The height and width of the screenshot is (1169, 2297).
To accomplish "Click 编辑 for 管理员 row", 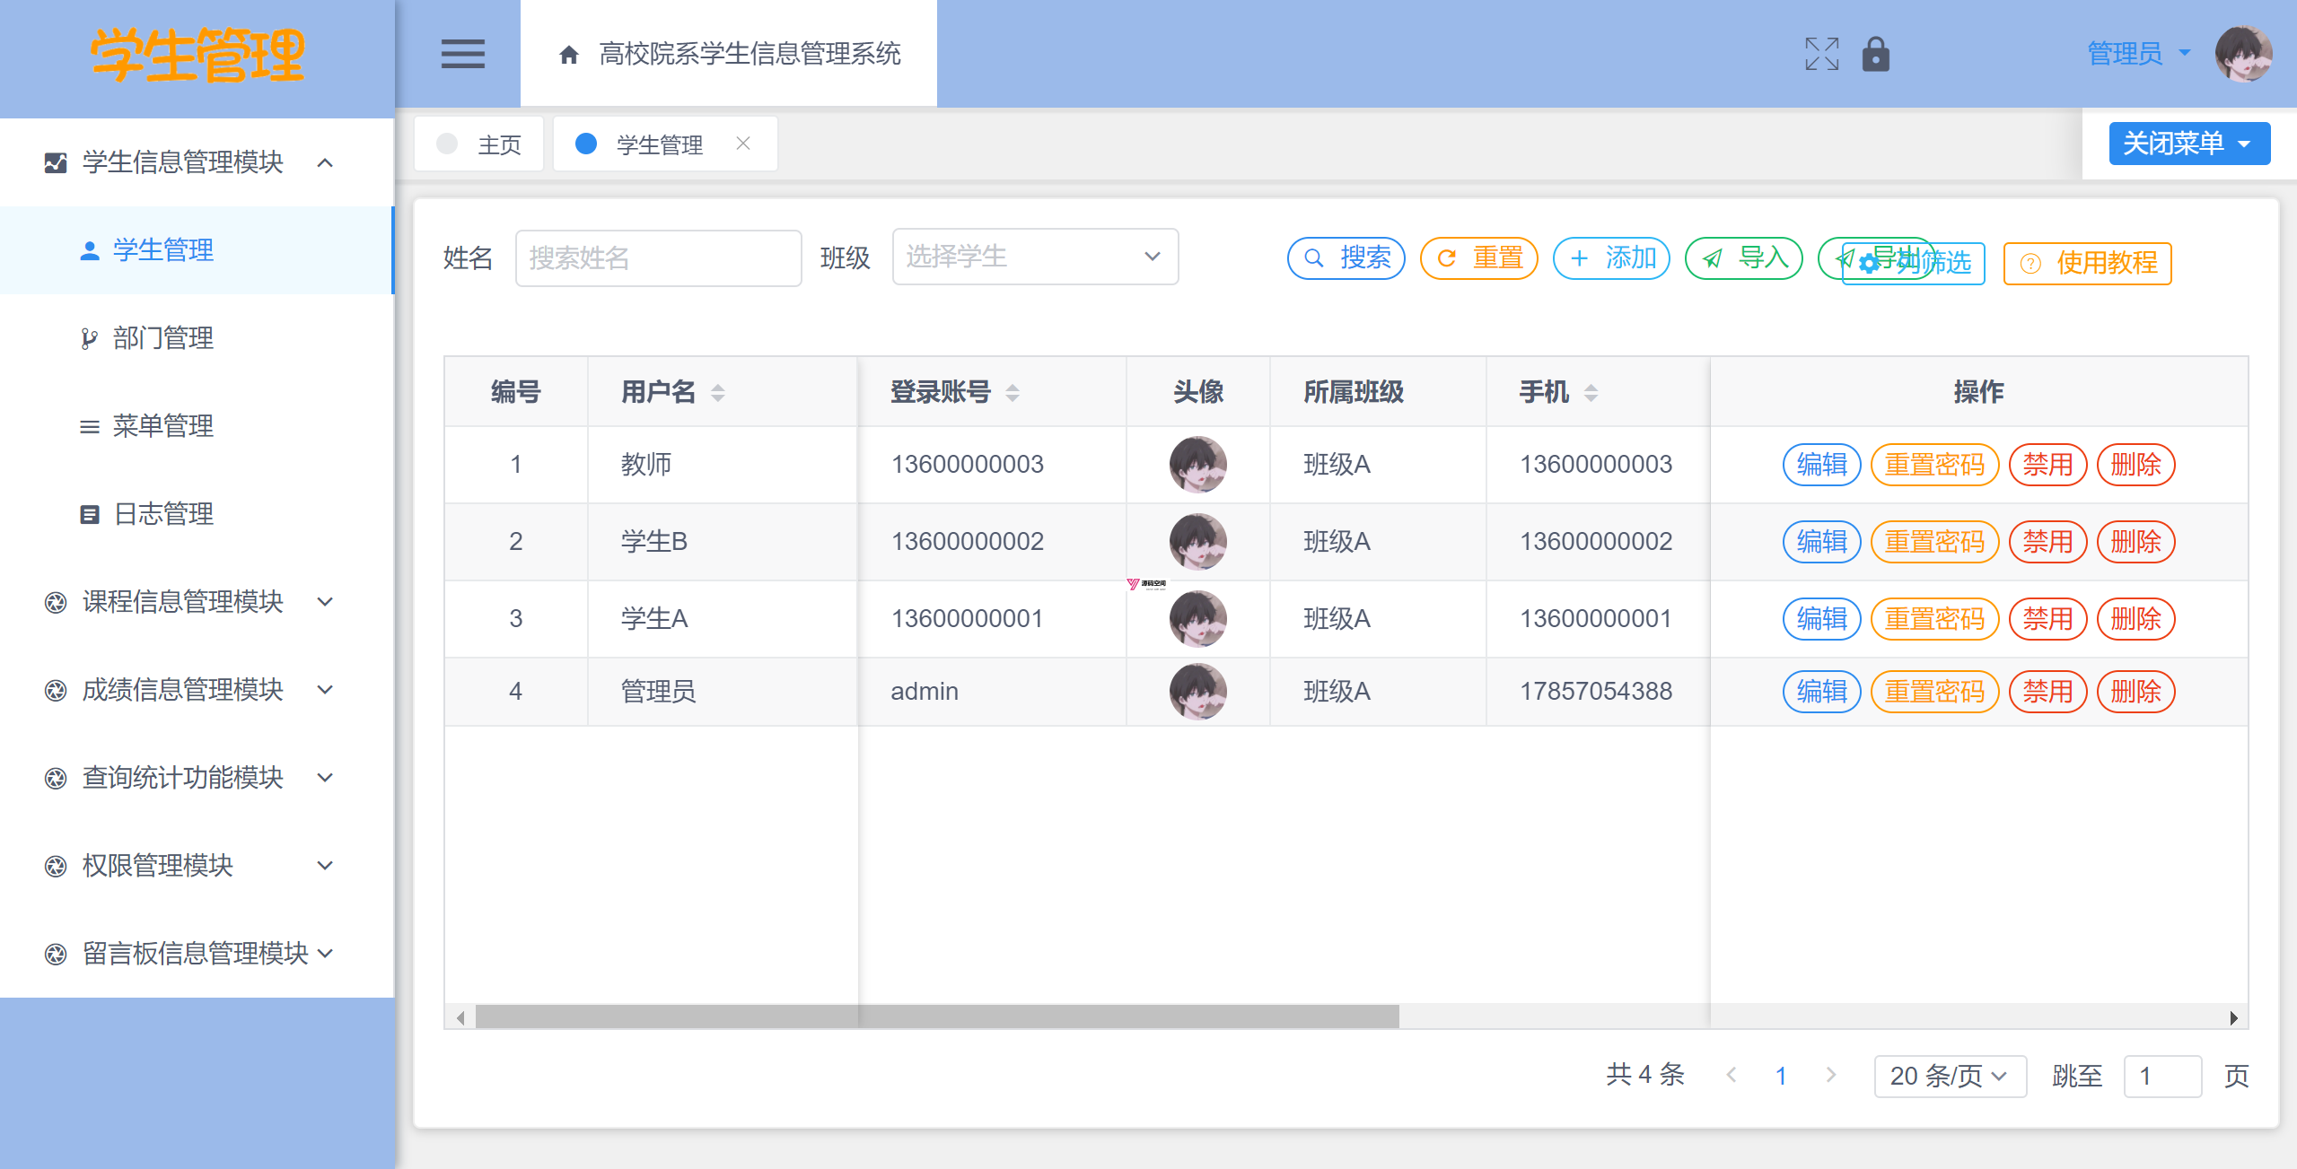I will pos(1821,692).
